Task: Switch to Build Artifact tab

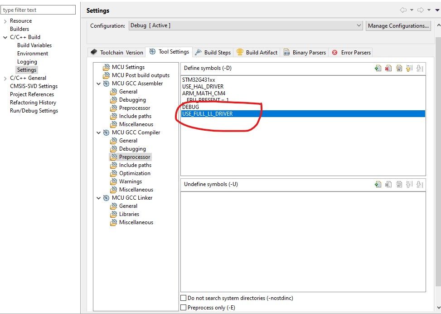Action: point(257,52)
